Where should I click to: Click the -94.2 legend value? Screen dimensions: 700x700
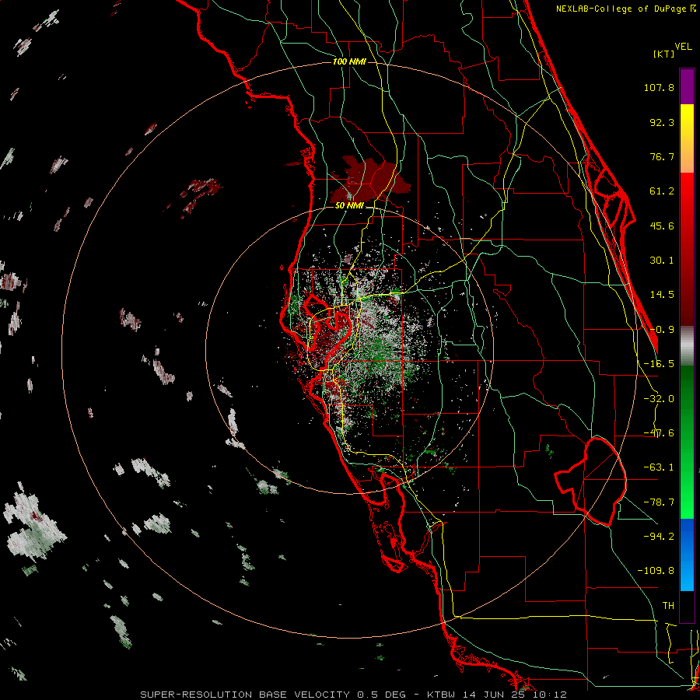(659, 537)
